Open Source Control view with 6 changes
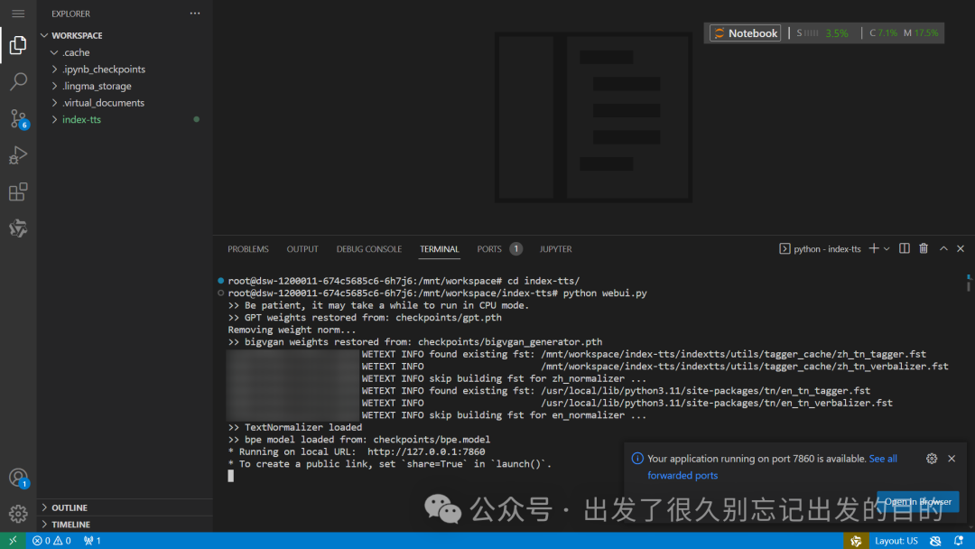 coord(18,118)
